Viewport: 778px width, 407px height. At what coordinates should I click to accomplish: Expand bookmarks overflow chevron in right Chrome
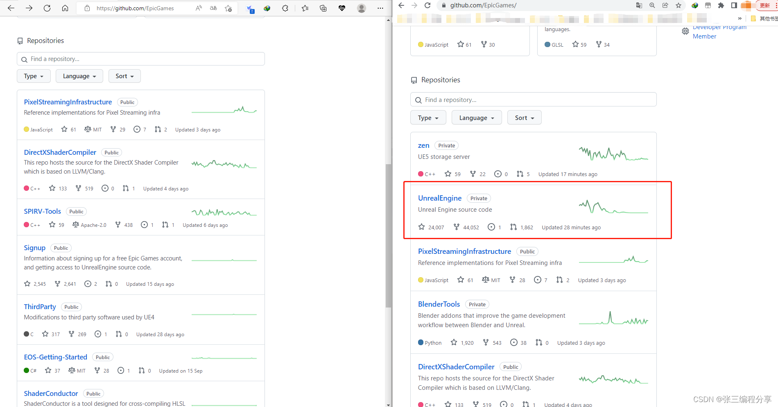(x=740, y=18)
